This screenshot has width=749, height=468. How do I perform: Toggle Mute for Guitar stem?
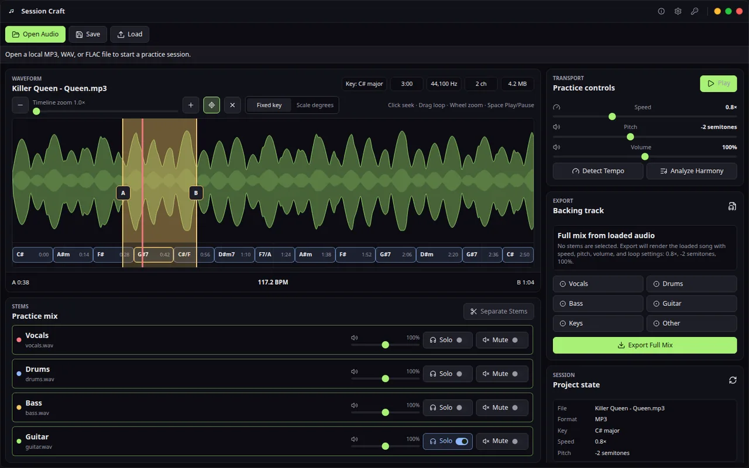pos(502,441)
